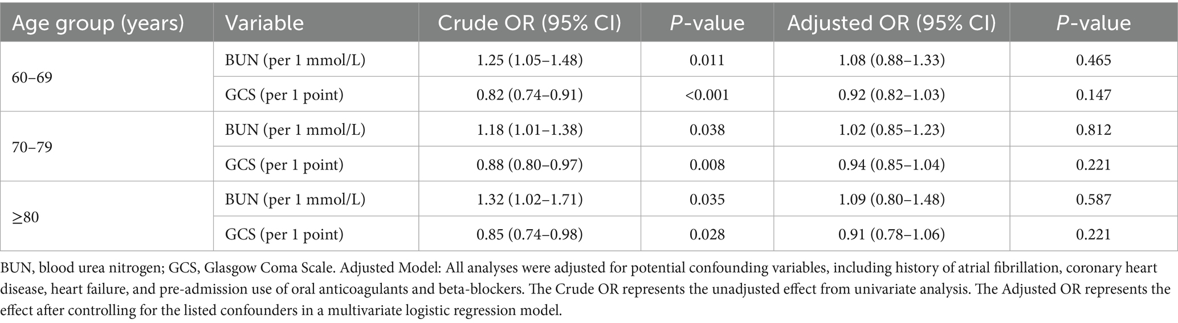Select the P-value 0.587 cell
1178x323 pixels.
1093,200
